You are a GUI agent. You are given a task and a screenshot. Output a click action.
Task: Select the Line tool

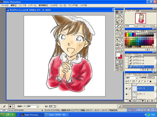[121, 43]
